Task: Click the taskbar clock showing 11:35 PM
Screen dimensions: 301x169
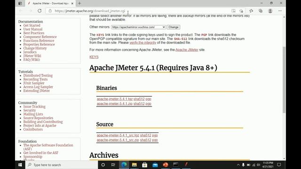Action: 268,165
